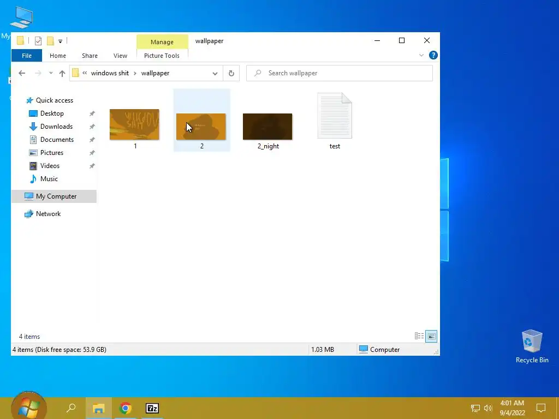
Task: Switch to Details view layout
Action: (x=419, y=336)
